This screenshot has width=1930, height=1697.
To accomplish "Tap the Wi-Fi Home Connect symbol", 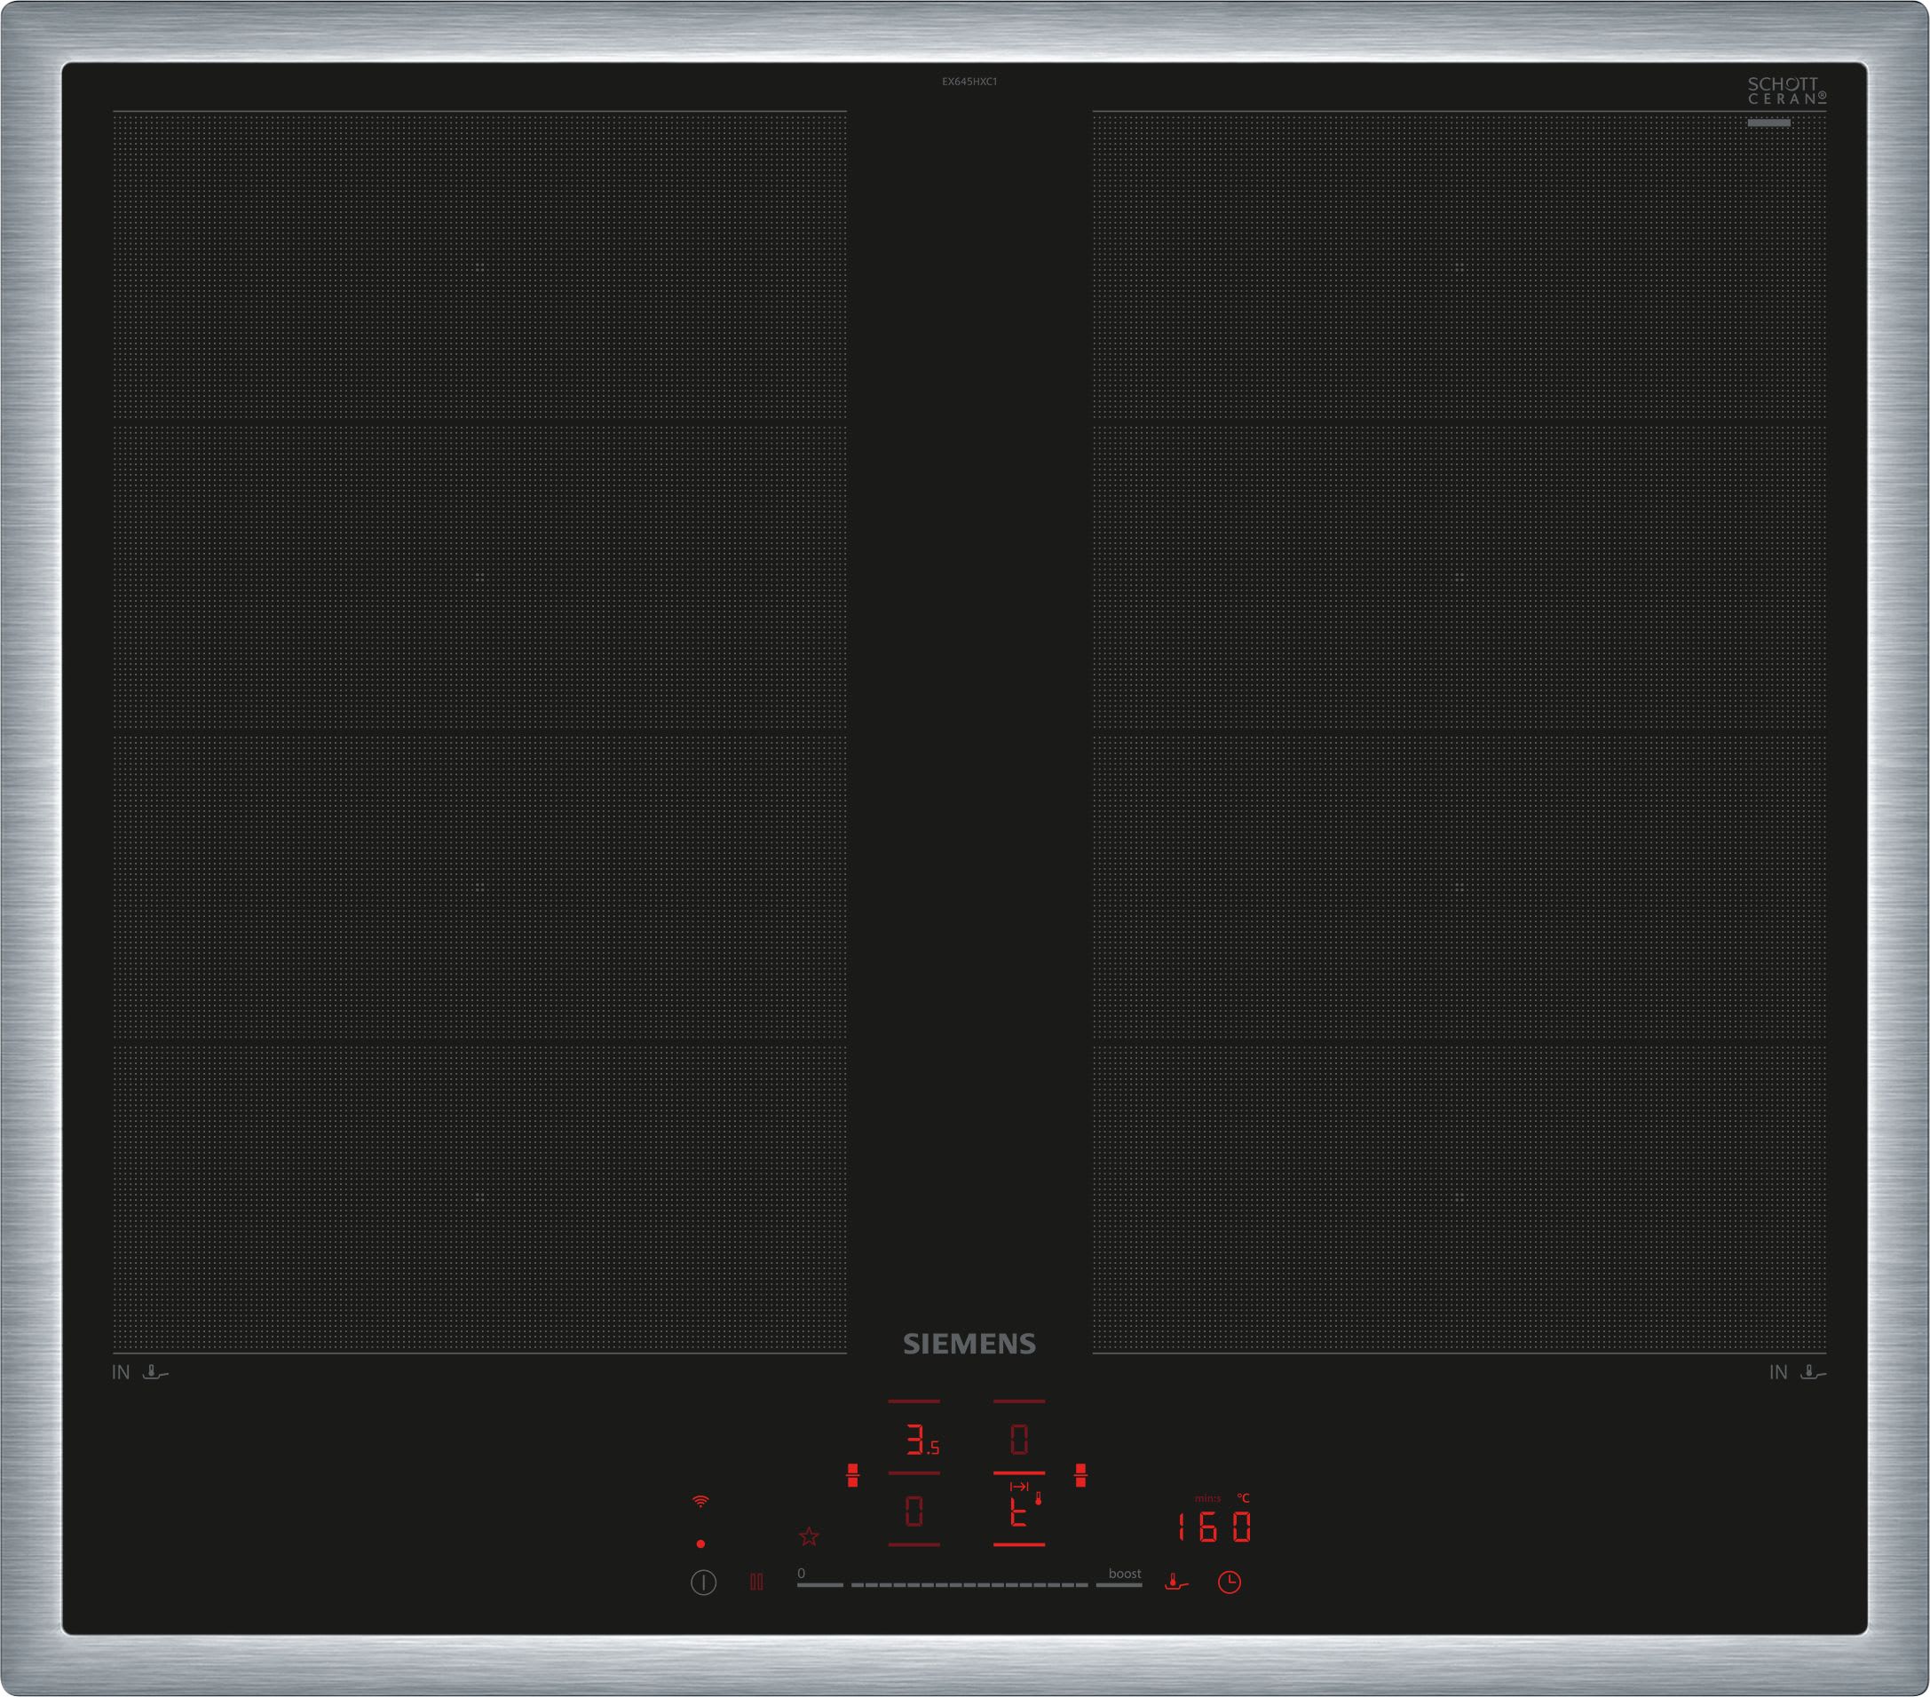I will [x=700, y=1501].
